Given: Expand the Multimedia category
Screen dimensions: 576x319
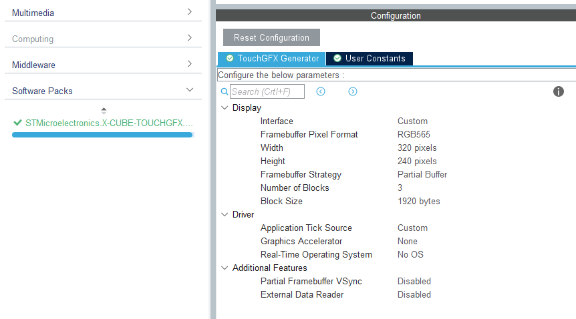Looking at the screenshot, I should pos(189,12).
